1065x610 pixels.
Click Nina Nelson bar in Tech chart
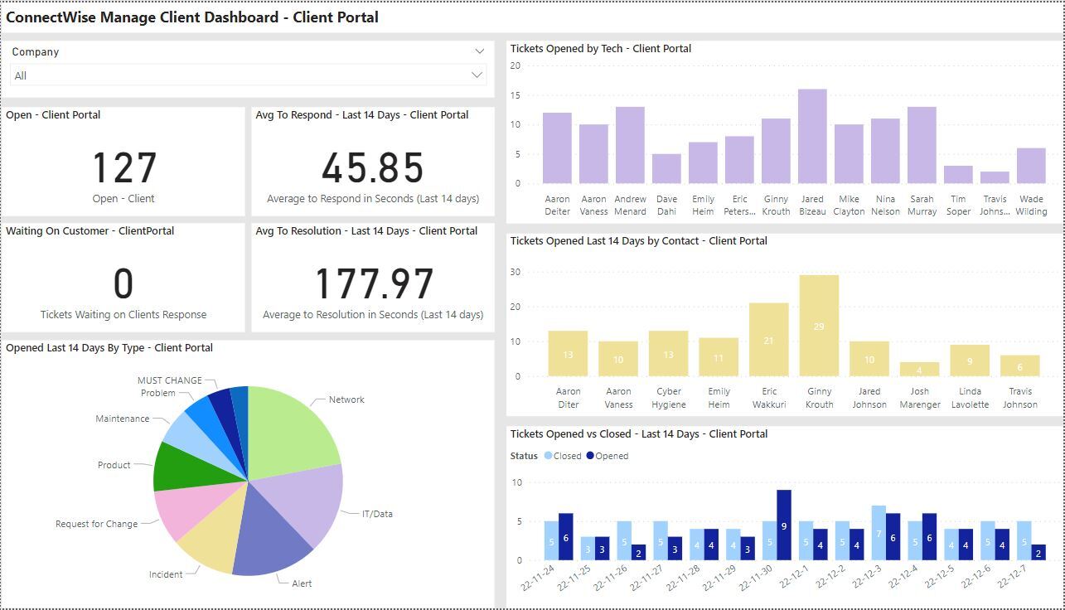click(885, 151)
